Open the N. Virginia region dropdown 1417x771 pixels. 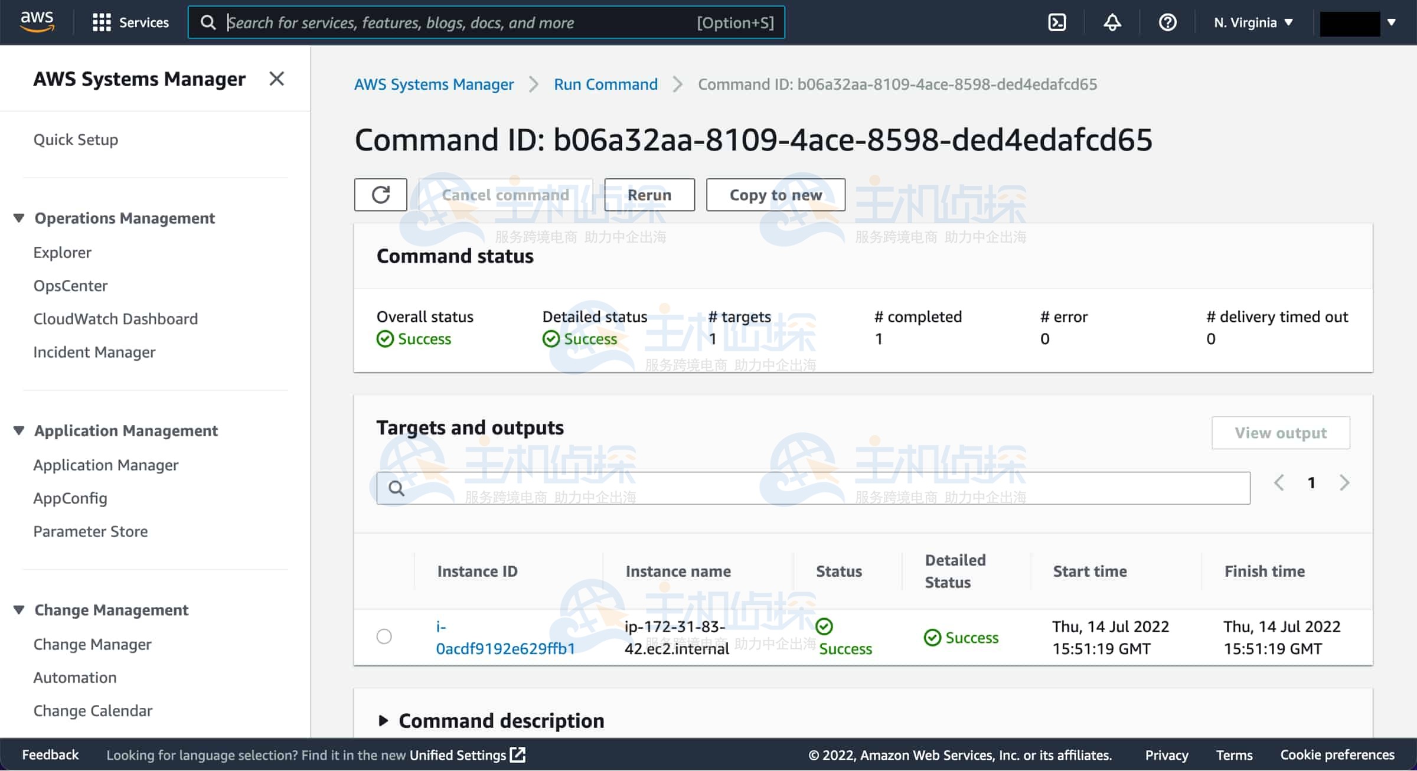pos(1253,22)
